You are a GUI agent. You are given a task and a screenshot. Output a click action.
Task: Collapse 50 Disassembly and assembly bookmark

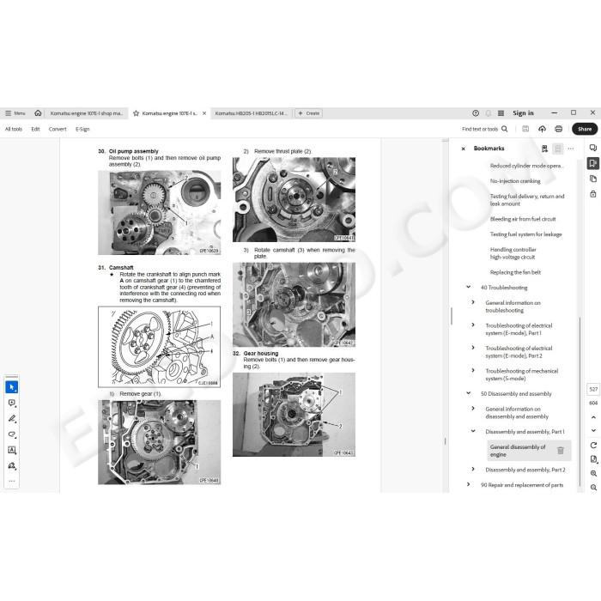(469, 393)
